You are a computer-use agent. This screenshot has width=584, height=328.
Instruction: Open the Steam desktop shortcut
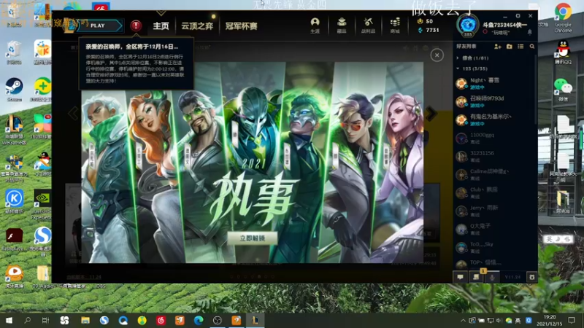[x=14, y=89]
